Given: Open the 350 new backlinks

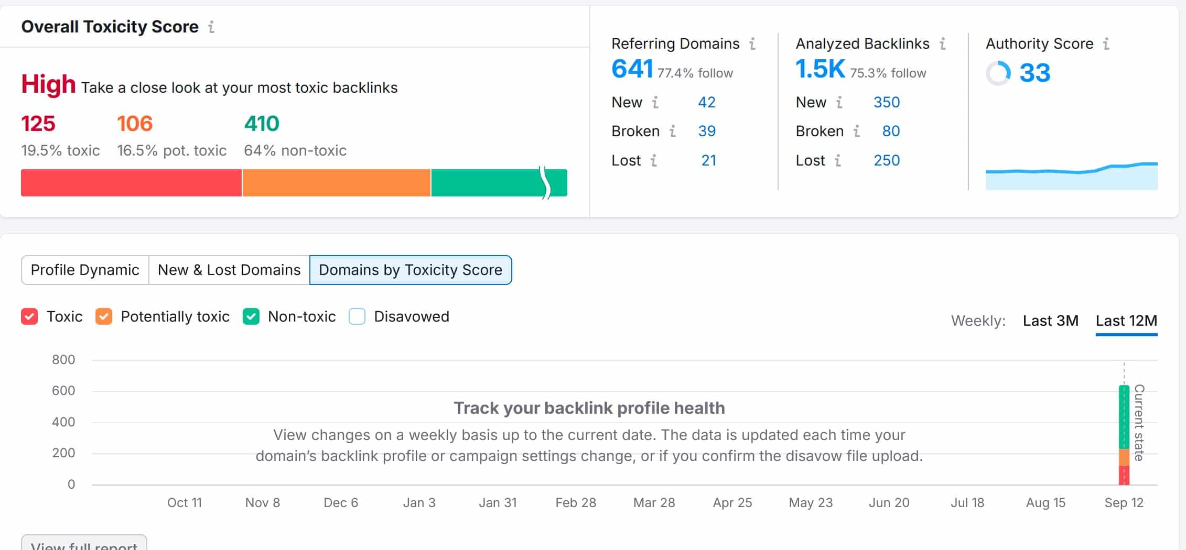Looking at the screenshot, I should [x=887, y=102].
